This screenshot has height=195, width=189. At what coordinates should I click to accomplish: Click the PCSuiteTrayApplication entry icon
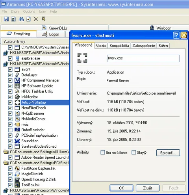17,136
